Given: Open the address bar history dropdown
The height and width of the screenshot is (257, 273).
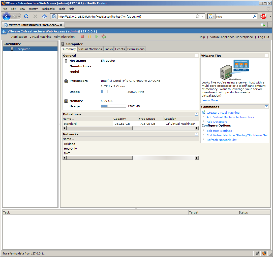Looking at the screenshot, I should 203,17.
